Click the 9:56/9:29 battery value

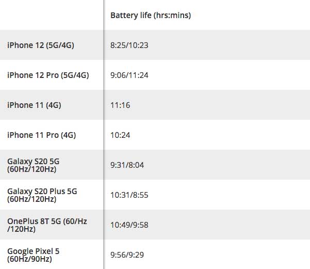click(127, 255)
